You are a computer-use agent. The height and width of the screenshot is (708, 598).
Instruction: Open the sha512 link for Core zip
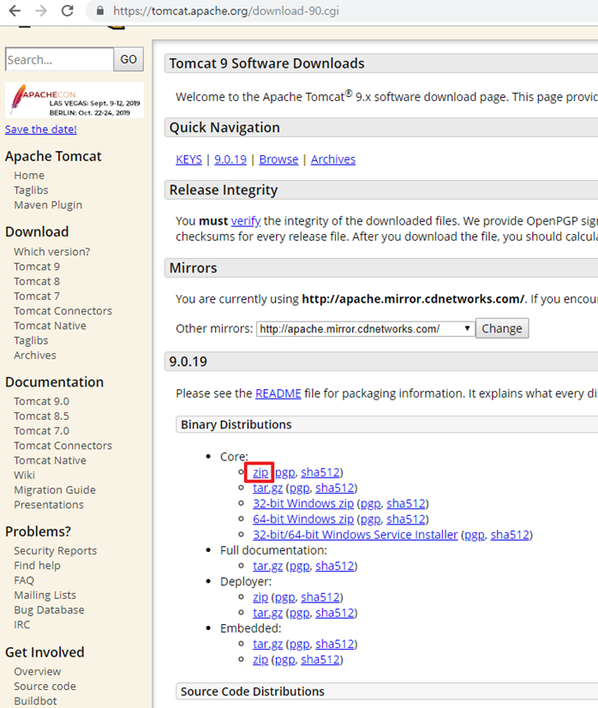pos(320,472)
